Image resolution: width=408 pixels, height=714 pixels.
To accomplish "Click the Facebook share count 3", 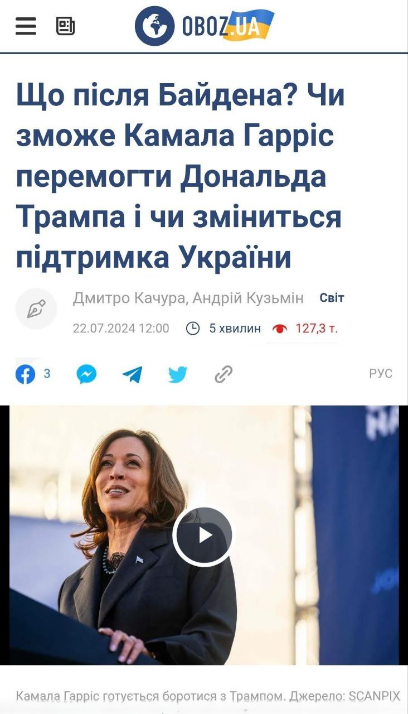I will [x=47, y=373].
